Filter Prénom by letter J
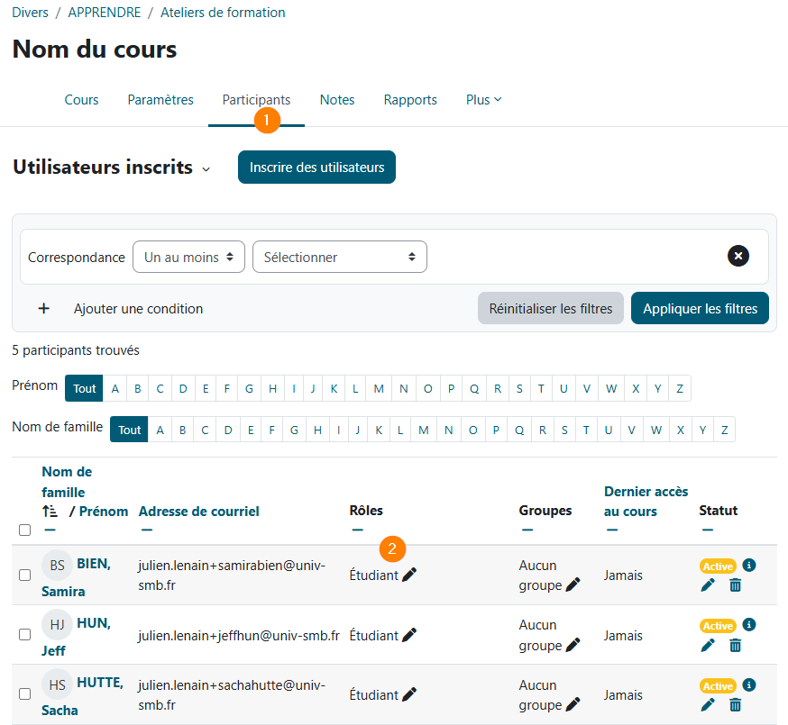Viewport: 788px width, 725px height. (x=313, y=388)
